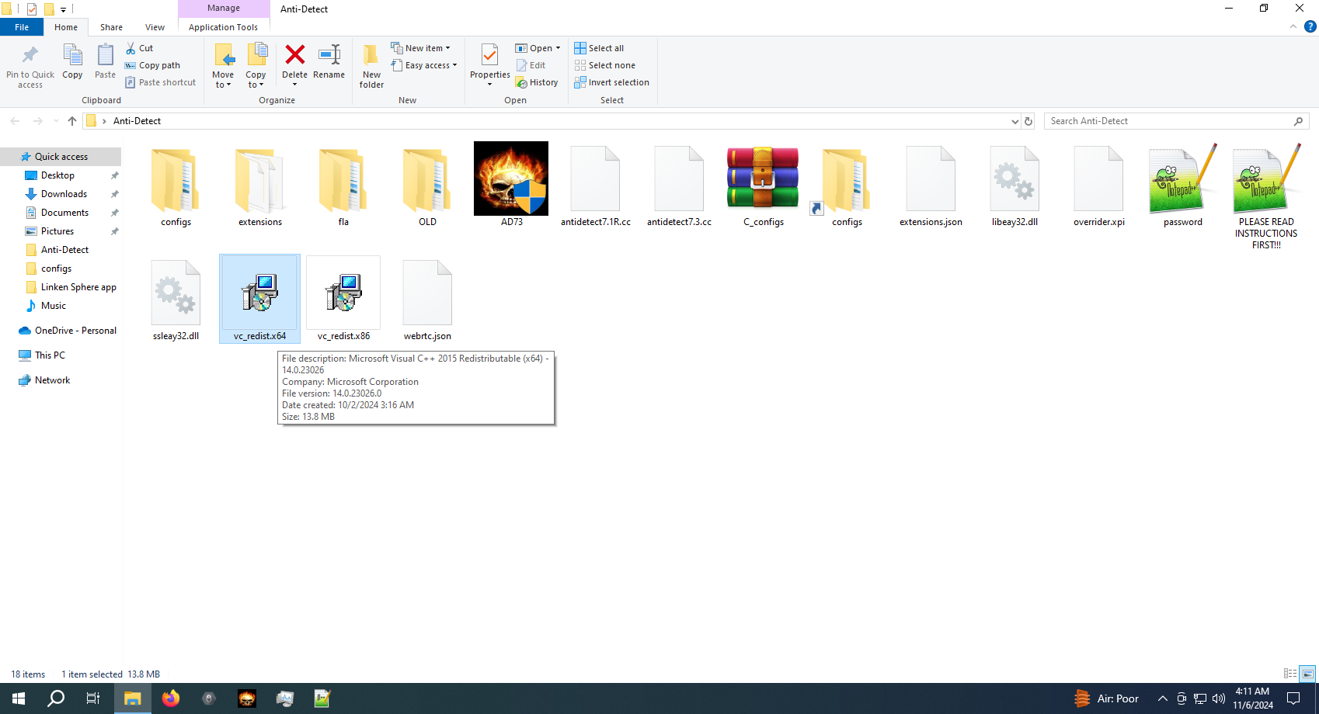Refresh the folder with the address bar refresh icon
The height and width of the screenshot is (714, 1319).
pyautogui.click(x=1028, y=121)
